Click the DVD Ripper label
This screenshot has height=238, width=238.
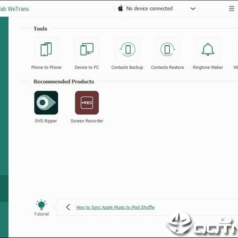pos(46,121)
